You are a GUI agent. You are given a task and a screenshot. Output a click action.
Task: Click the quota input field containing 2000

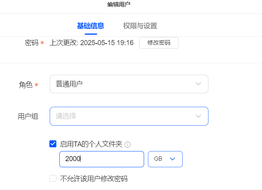click(x=102, y=159)
